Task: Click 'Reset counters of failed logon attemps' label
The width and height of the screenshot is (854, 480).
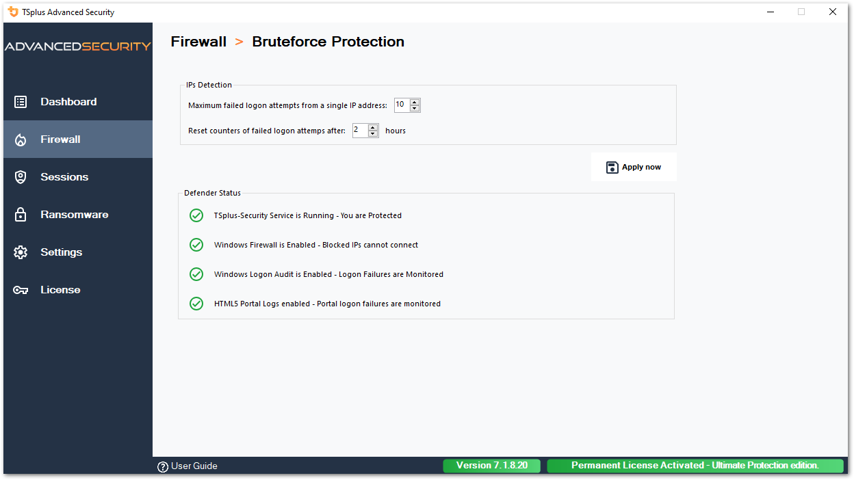Action: [267, 131]
